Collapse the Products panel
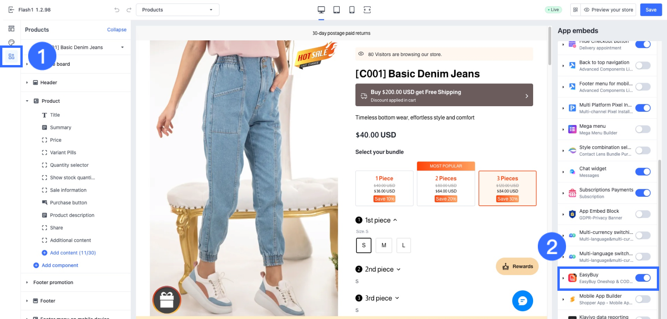Image resolution: width=667 pixels, height=319 pixels. point(117,30)
